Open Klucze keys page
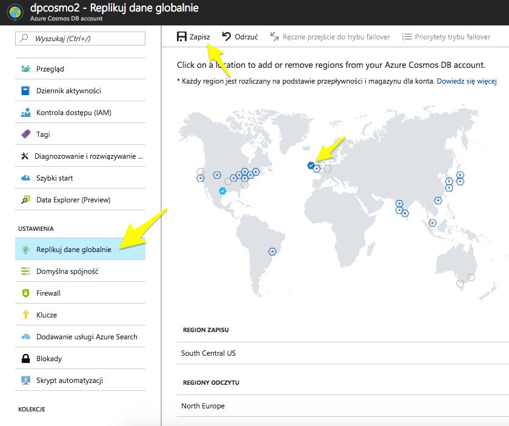 pos(47,315)
